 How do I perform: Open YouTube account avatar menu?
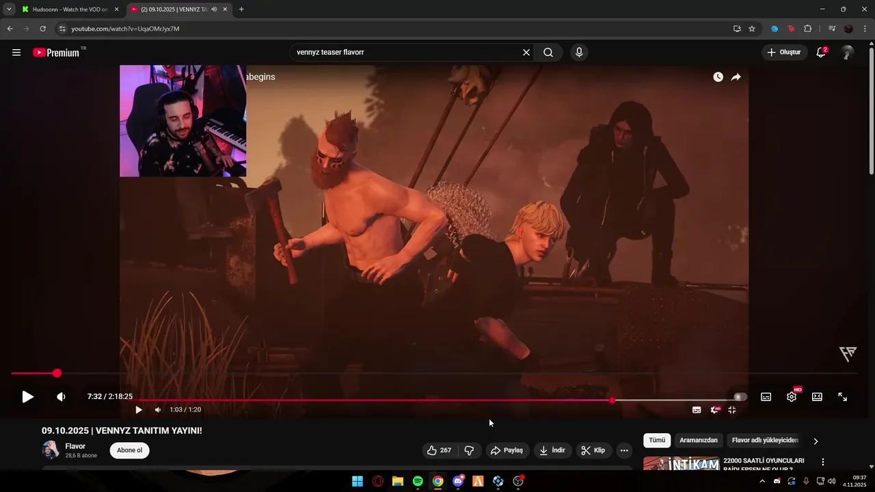[x=847, y=53]
